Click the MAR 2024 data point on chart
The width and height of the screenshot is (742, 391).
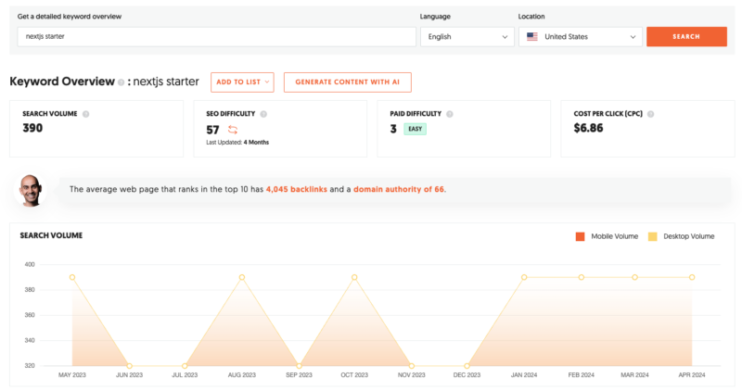pyautogui.click(x=634, y=278)
